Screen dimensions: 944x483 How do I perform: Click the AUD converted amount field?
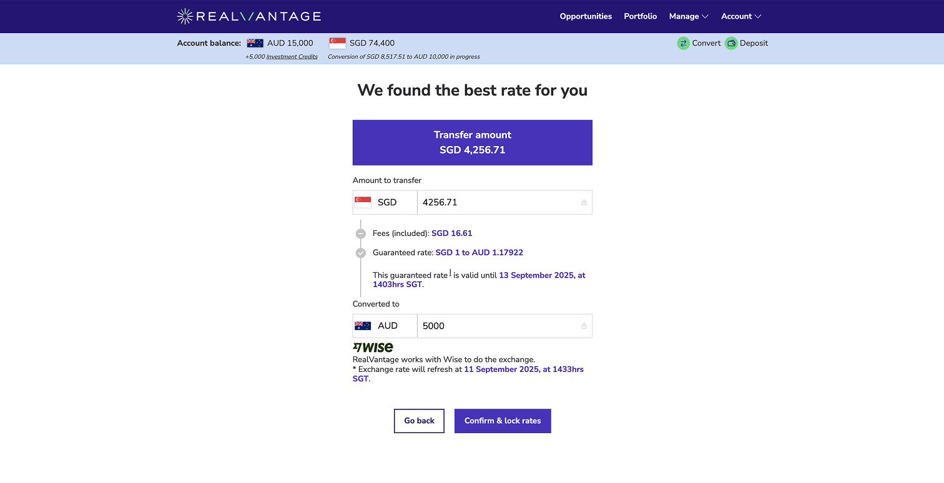496,326
